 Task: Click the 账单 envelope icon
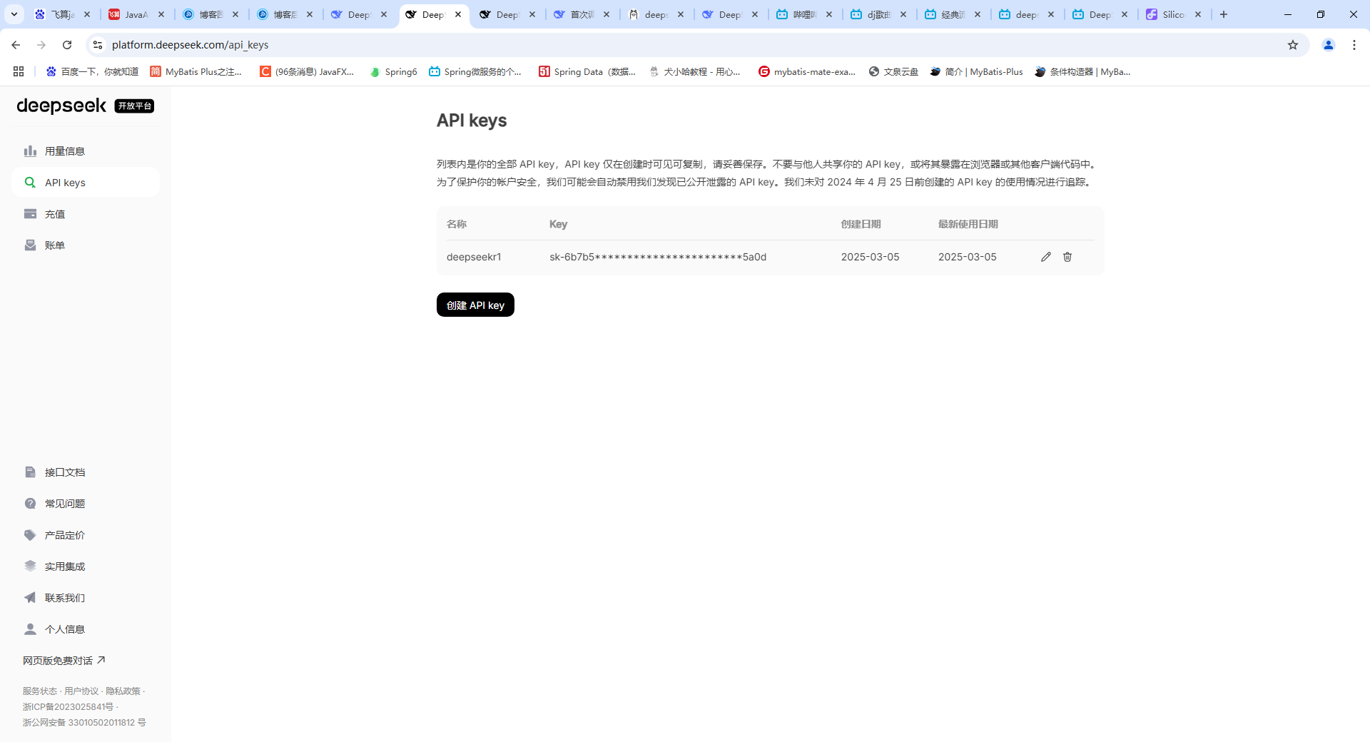(x=30, y=245)
